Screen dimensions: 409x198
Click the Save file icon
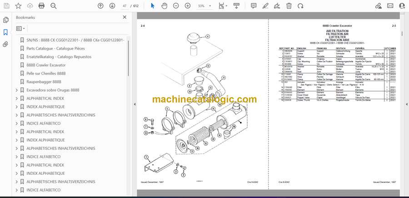click(6, 6)
